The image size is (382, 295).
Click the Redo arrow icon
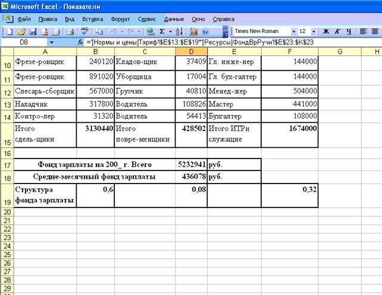131,32
